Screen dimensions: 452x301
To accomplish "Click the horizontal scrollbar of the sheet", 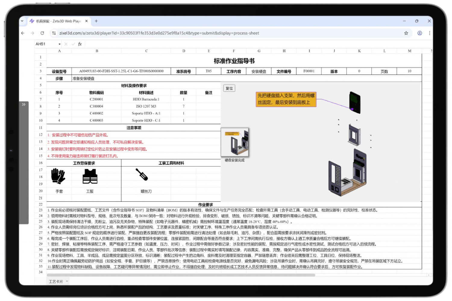I will pos(181,275).
